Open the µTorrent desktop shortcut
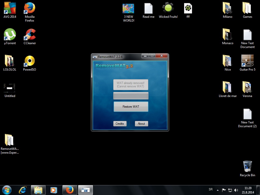The height and width of the screenshot is (195, 260). pyautogui.click(x=10, y=37)
